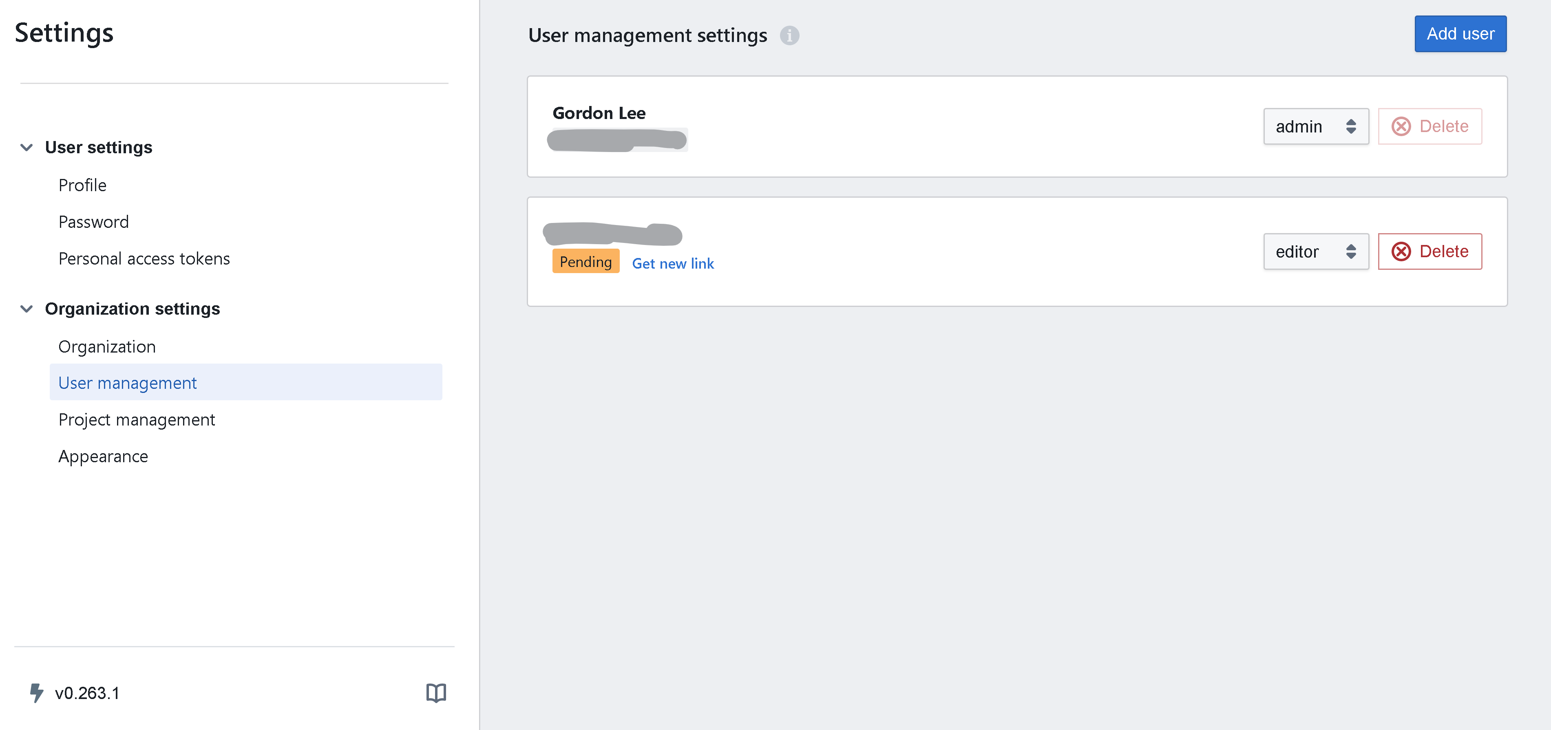Viewport: 1551px width, 730px height.
Task: Click Delete on the pending user row
Action: (1430, 251)
